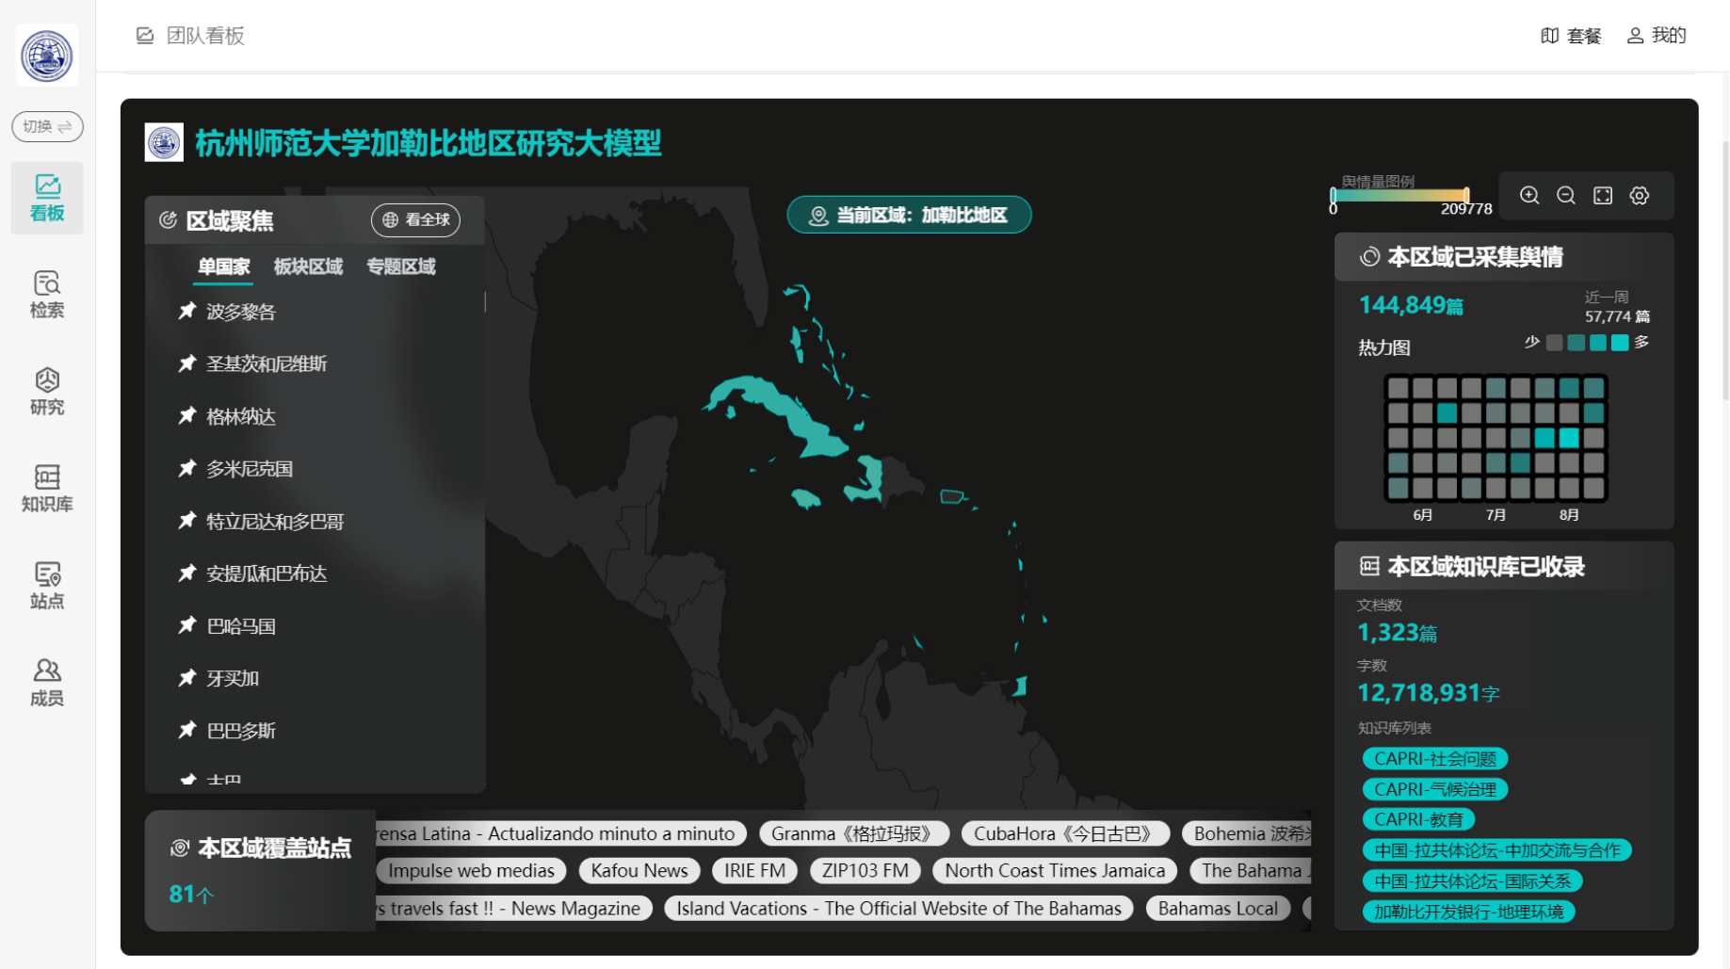Click the 切换 switch team toggle
This screenshot has width=1730, height=969.
pos(47,126)
